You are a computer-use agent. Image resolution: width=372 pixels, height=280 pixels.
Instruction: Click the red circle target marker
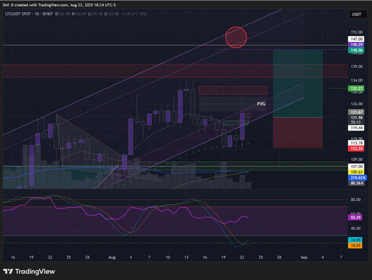coord(236,36)
